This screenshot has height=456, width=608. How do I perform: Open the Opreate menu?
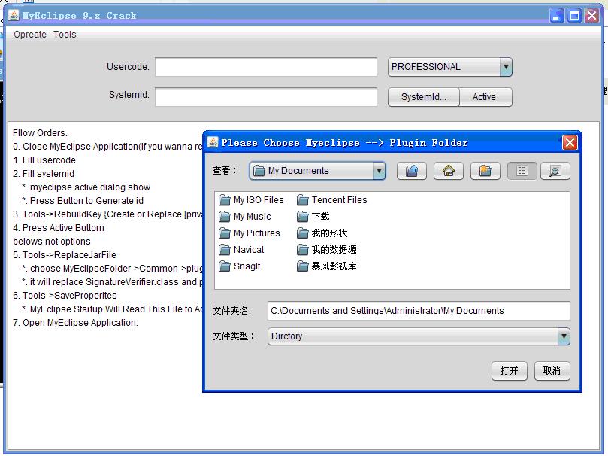tap(30, 35)
